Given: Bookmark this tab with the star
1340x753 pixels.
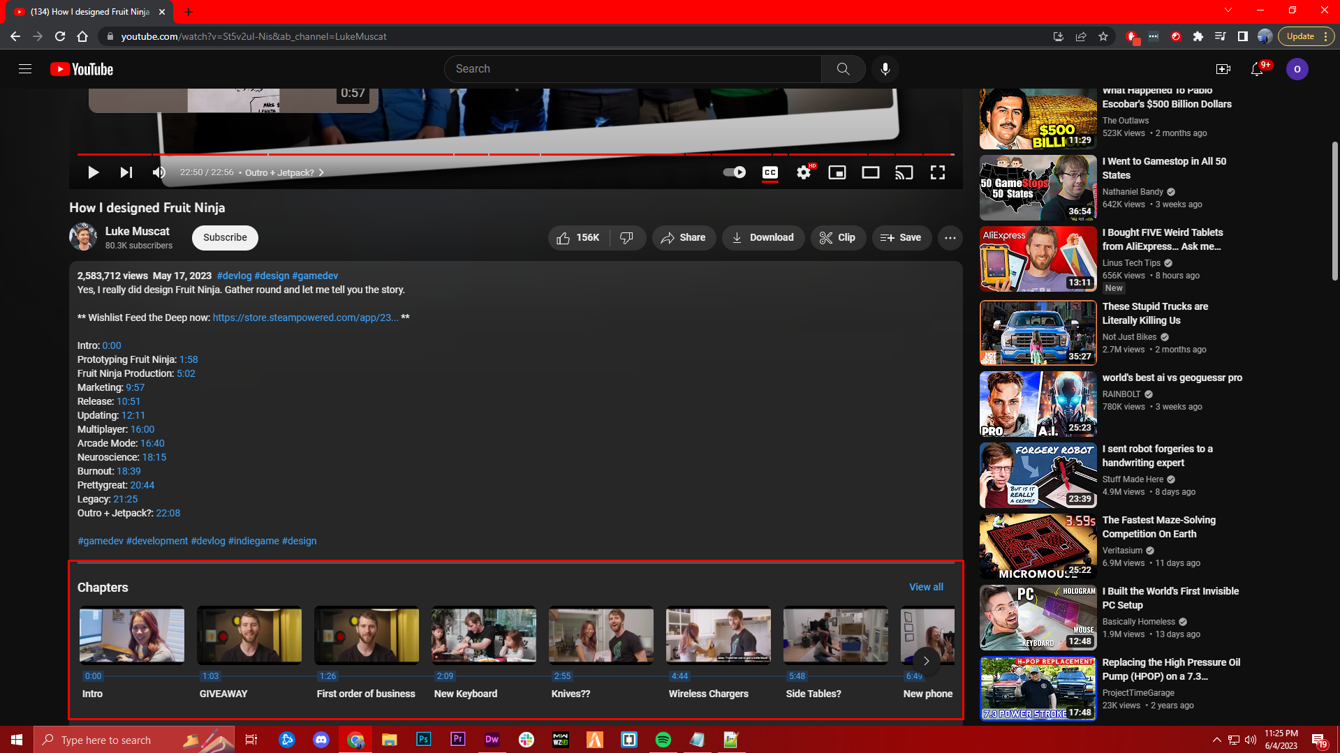Looking at the screenshot, I should [1103, 36].
